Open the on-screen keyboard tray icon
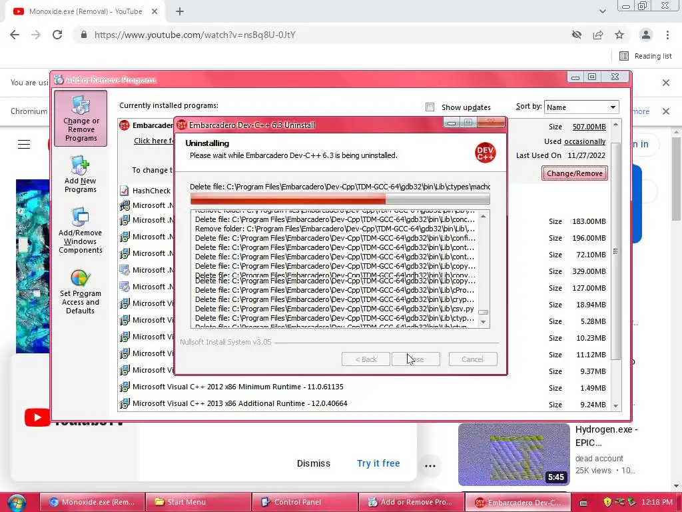Image resolution: width=682 pixels, height=512 pixels. click(583, 502)
